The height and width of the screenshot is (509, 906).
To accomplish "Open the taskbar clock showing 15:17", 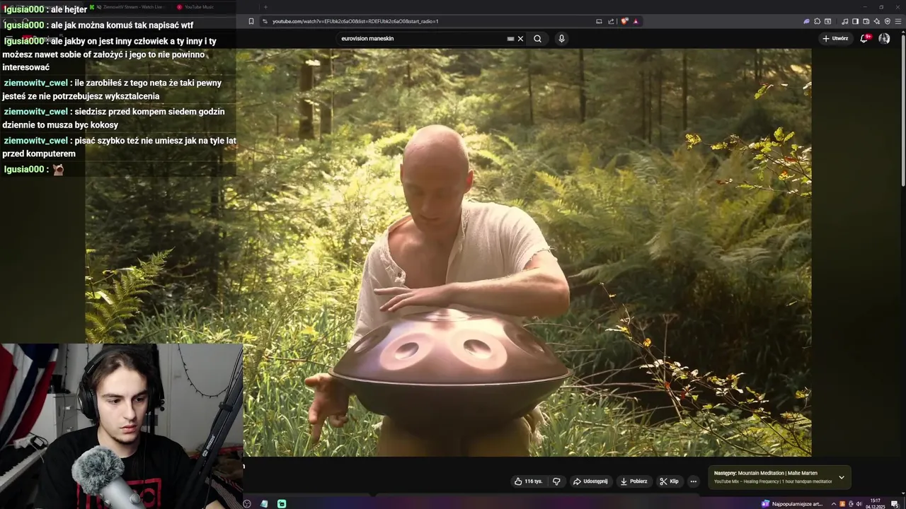I will click(876, 503).
